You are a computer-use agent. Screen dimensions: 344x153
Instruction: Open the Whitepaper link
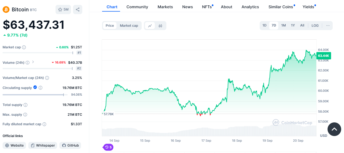pos(43,145)
